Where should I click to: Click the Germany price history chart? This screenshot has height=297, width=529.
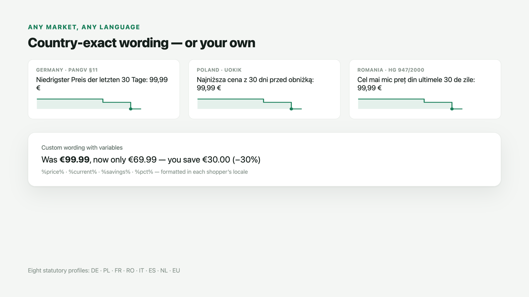pyautogui.click(x=89, y=104)
